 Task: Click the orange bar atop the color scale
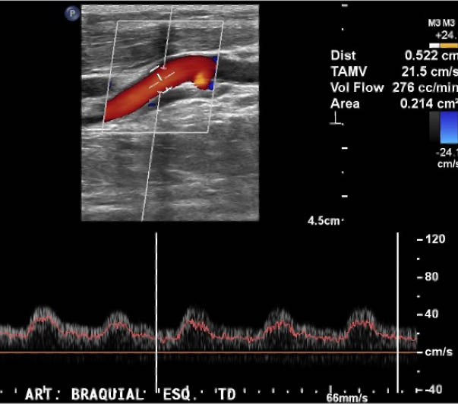coord(448,46)
